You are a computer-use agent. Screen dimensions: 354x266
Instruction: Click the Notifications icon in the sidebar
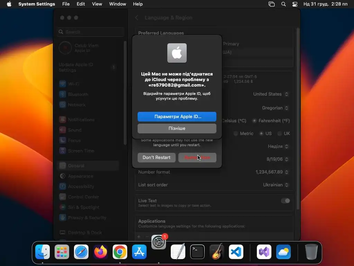[x=62, y=119]
